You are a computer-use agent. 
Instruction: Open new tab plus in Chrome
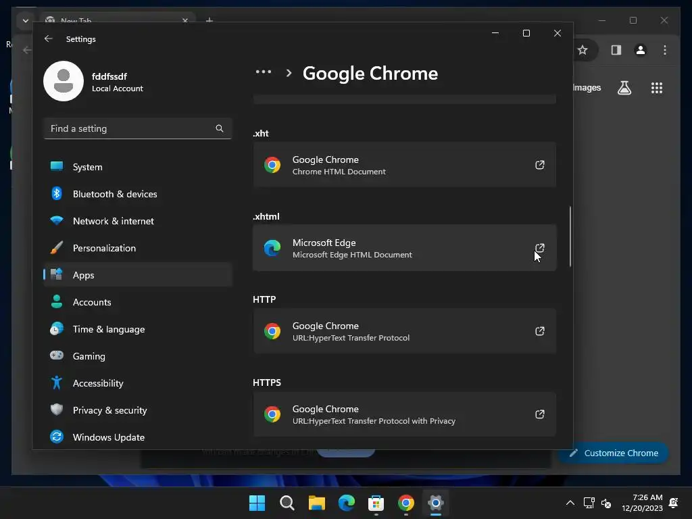point(209,20)
